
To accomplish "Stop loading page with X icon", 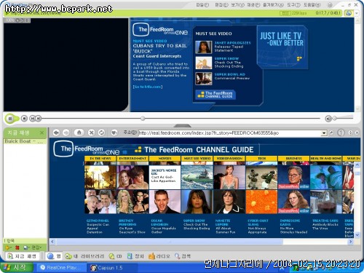I will tap(91, 132).
